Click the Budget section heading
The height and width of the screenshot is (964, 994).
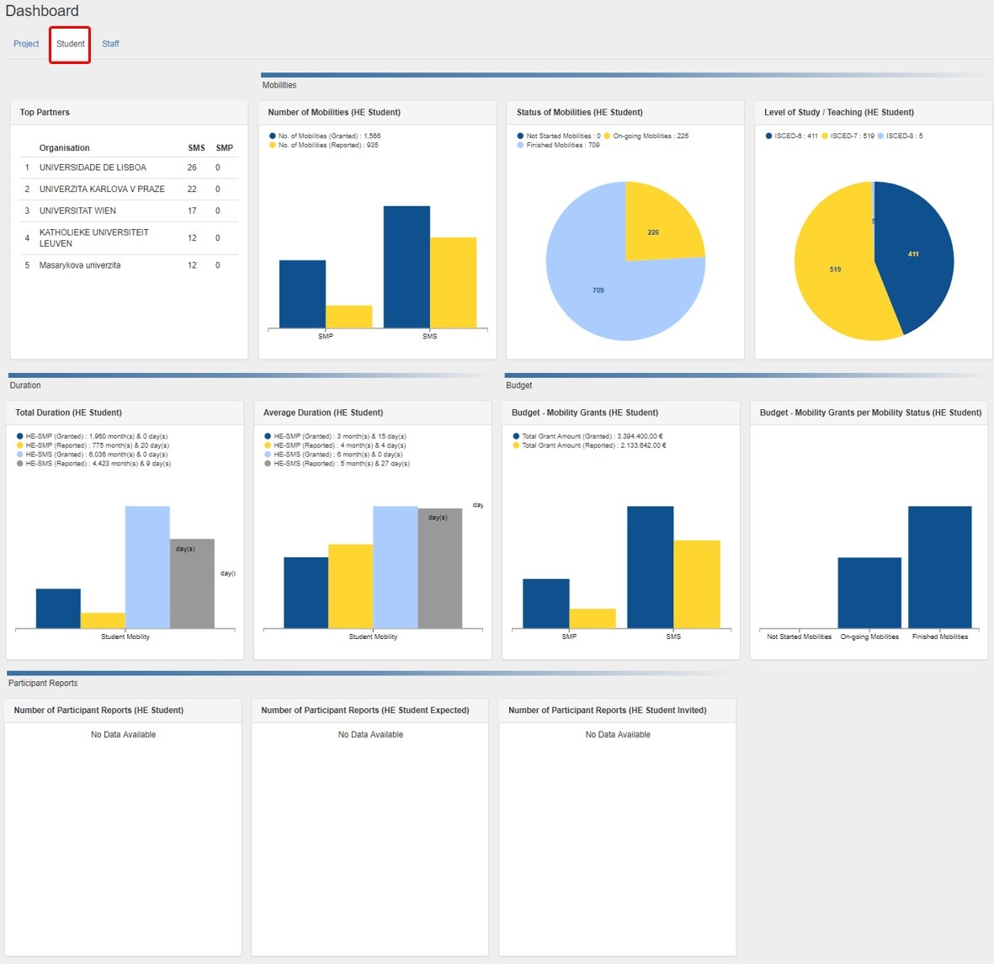click(x=518, y=385)
